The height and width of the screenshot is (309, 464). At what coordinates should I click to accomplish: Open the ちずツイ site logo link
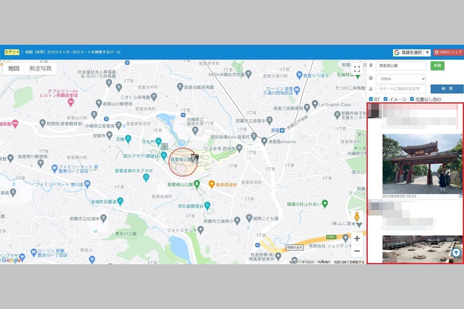point(12,52)
